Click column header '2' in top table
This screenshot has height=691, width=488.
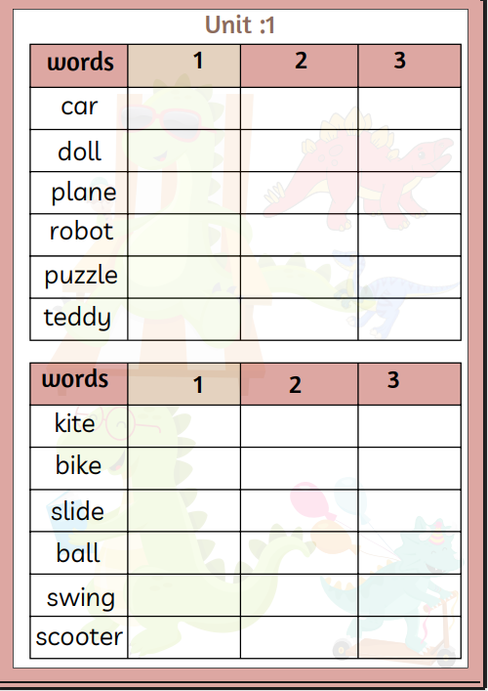(x=300, y=65)
